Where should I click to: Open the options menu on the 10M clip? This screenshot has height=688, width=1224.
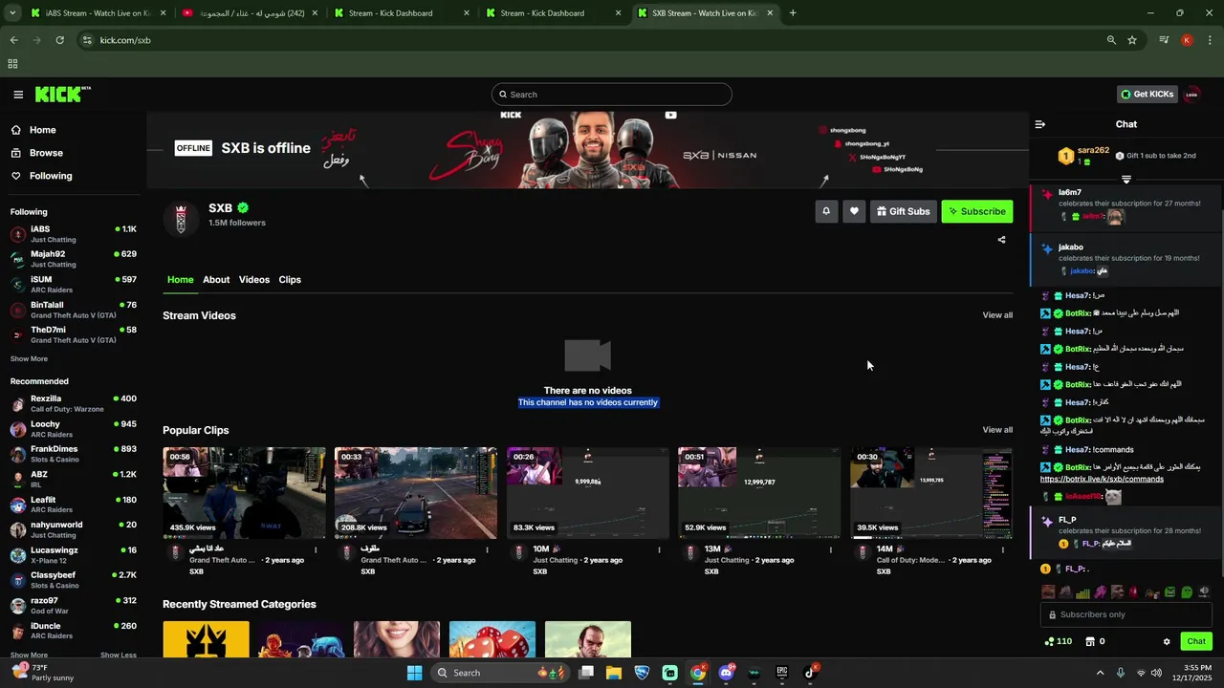[x=659, y=549]
